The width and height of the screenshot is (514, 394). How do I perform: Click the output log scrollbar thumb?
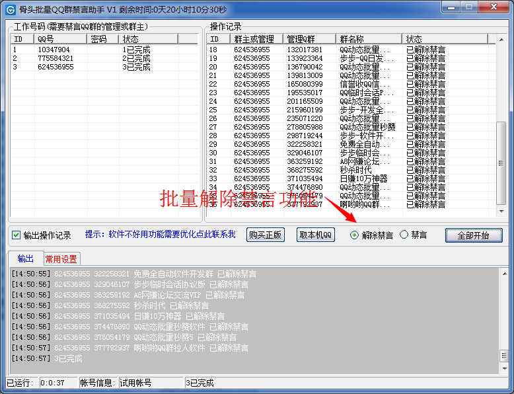click(505, 356)
